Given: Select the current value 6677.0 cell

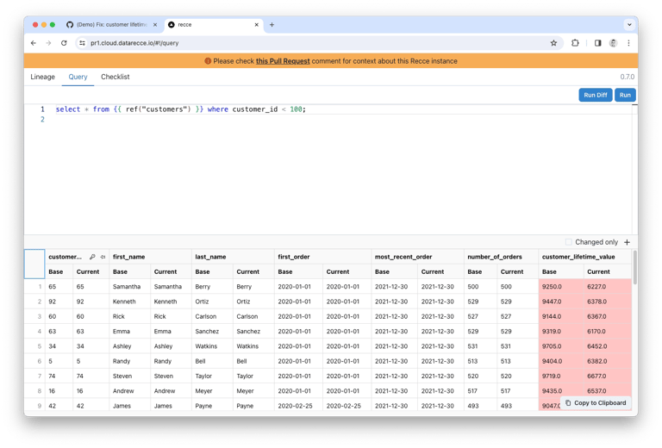Looking at the screenshot, I should [x=608, y=376].
